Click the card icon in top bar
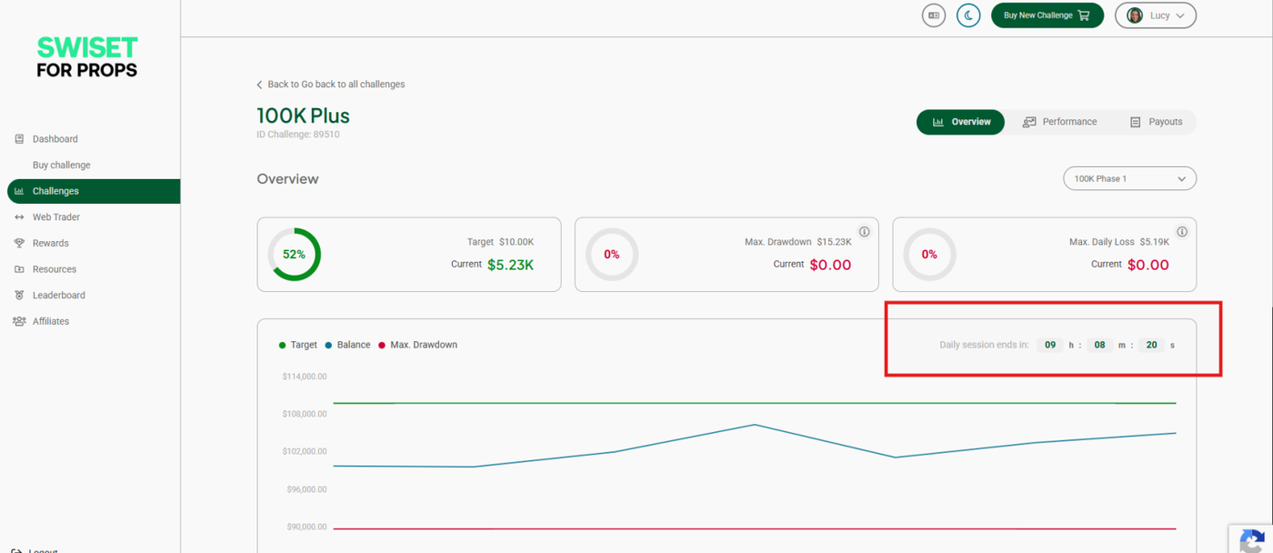This screenshot has width=1273, height=553. tap(933, 15)
